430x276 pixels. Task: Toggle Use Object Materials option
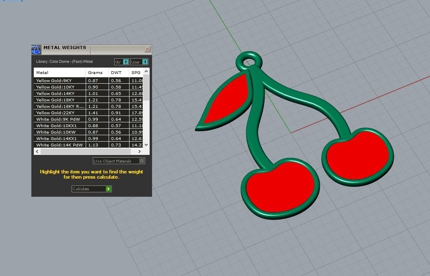pyautogui.click(x=119, y=161)
